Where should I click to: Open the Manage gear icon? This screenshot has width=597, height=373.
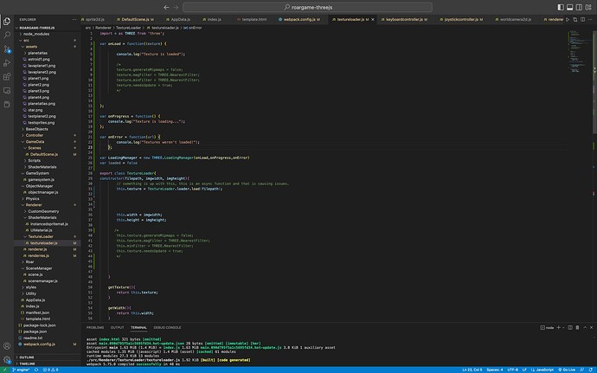pyautogui.click(x=7, y=359)
